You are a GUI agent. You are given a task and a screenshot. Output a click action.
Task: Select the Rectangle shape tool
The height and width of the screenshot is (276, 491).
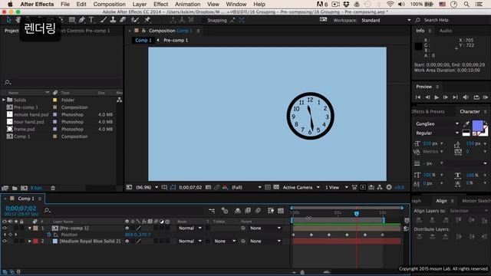click(x=72, y=20)
